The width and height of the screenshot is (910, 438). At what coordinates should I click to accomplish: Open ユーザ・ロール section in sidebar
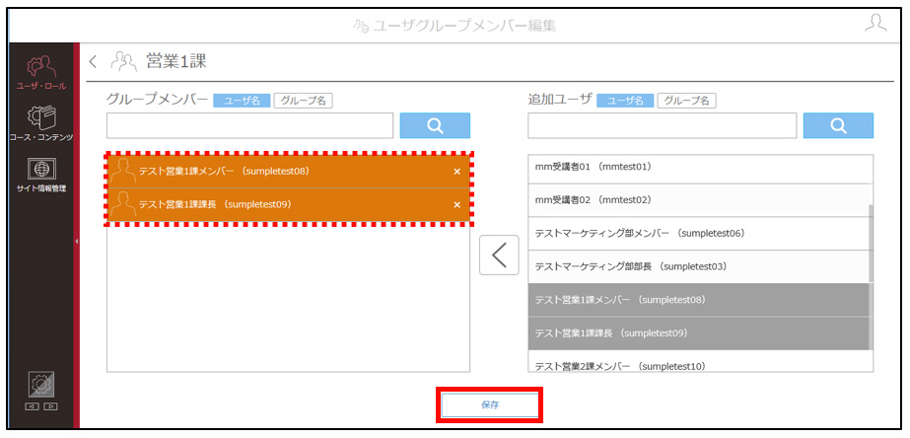(x=40, y=73)
